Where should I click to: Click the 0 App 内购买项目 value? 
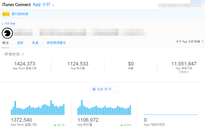(145, 120)
